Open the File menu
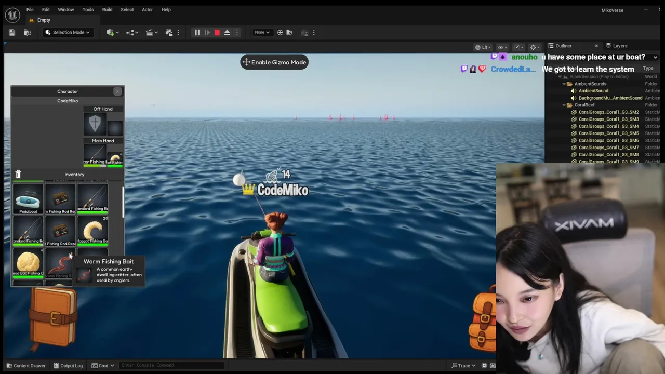The width and height of the screenshot is (665, 374). (x=30, y=10)
